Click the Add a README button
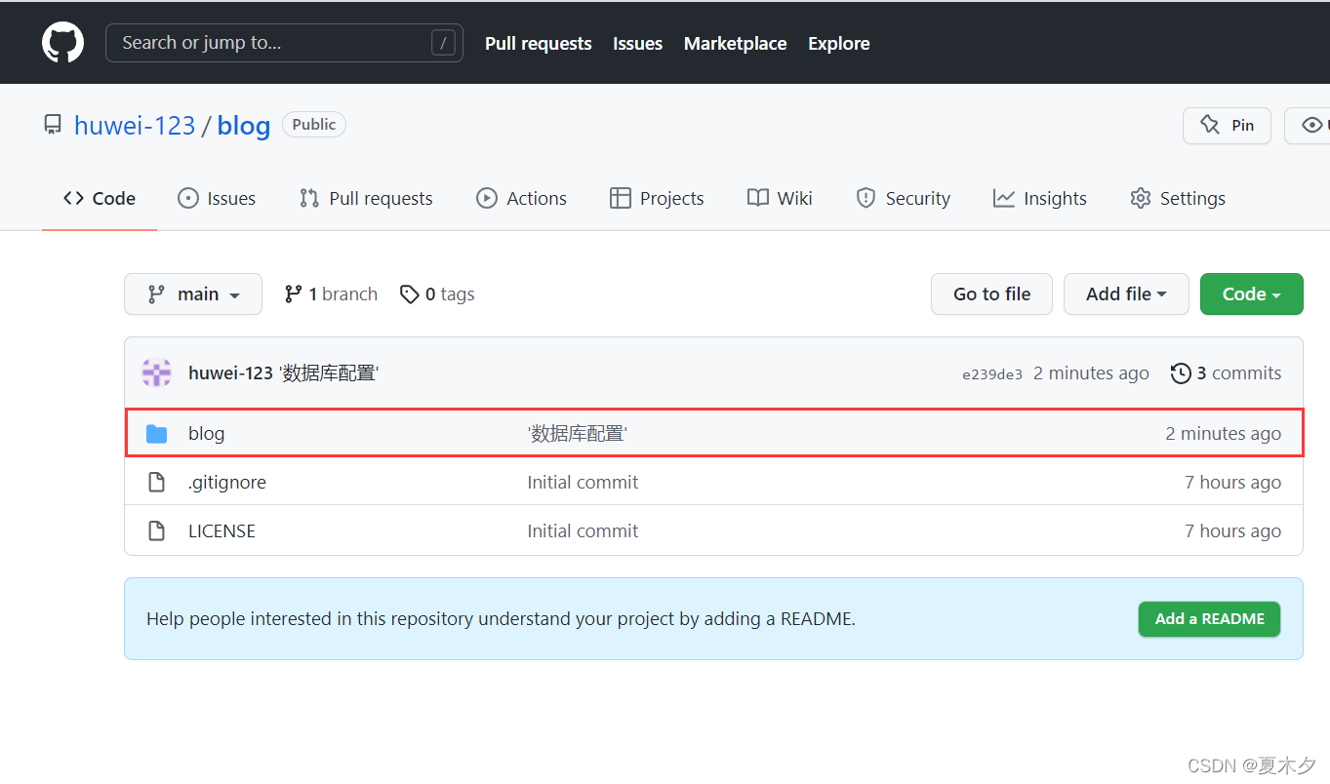 (x=1209, y=619)
